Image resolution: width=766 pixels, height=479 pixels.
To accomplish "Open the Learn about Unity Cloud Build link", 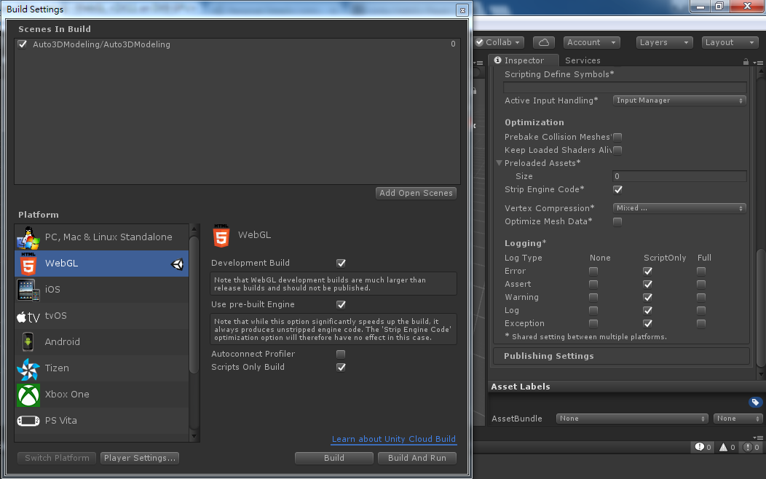I will click(393, 439).
